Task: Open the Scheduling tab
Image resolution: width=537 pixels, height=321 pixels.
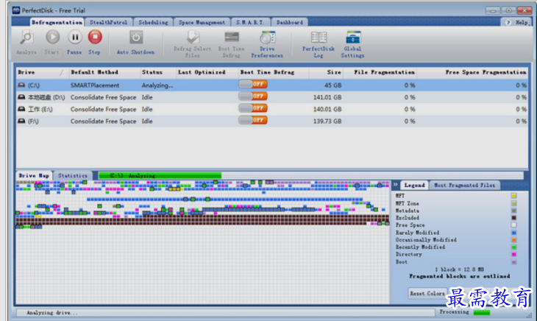Action: [154, 22]
